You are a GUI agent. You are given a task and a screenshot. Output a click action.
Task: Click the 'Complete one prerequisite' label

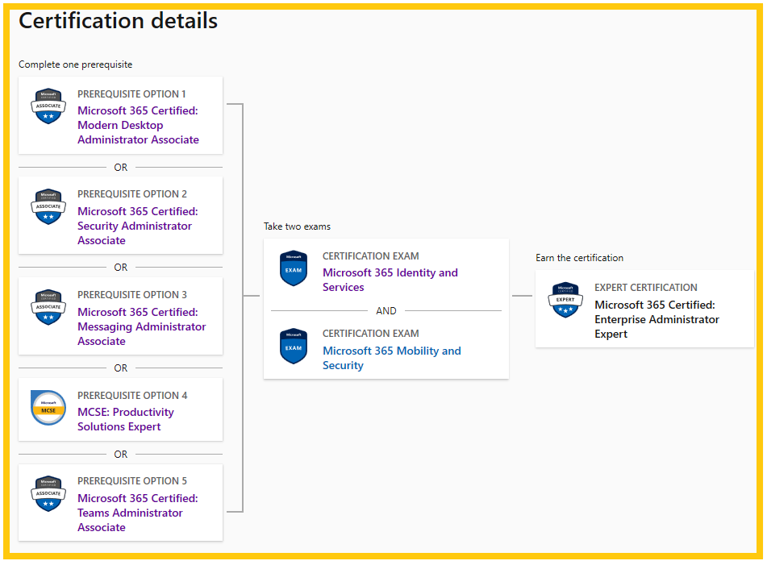tap(75, 64)
